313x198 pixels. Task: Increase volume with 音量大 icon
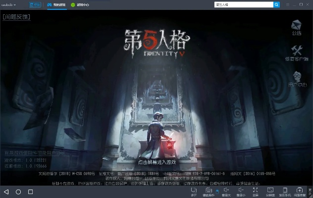click(226, 192)
